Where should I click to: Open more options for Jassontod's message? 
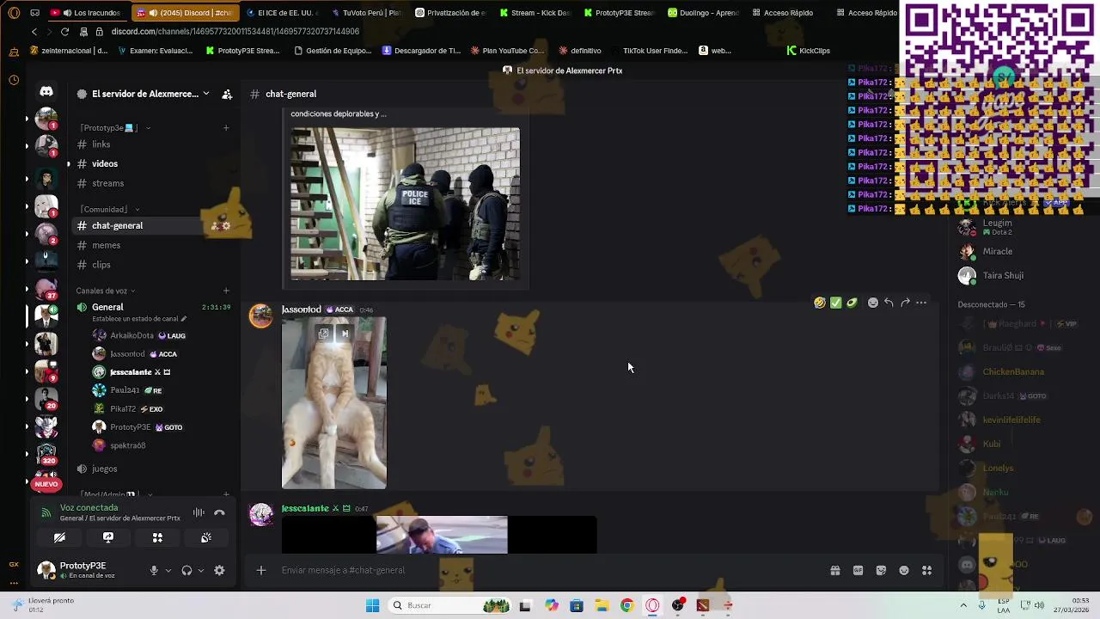[x=921, y=303]
